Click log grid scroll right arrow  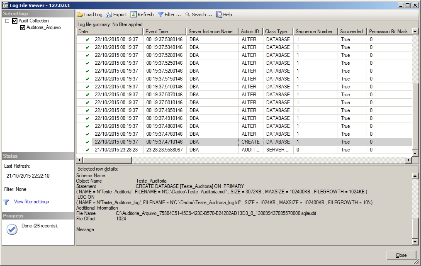coord(409,160)
